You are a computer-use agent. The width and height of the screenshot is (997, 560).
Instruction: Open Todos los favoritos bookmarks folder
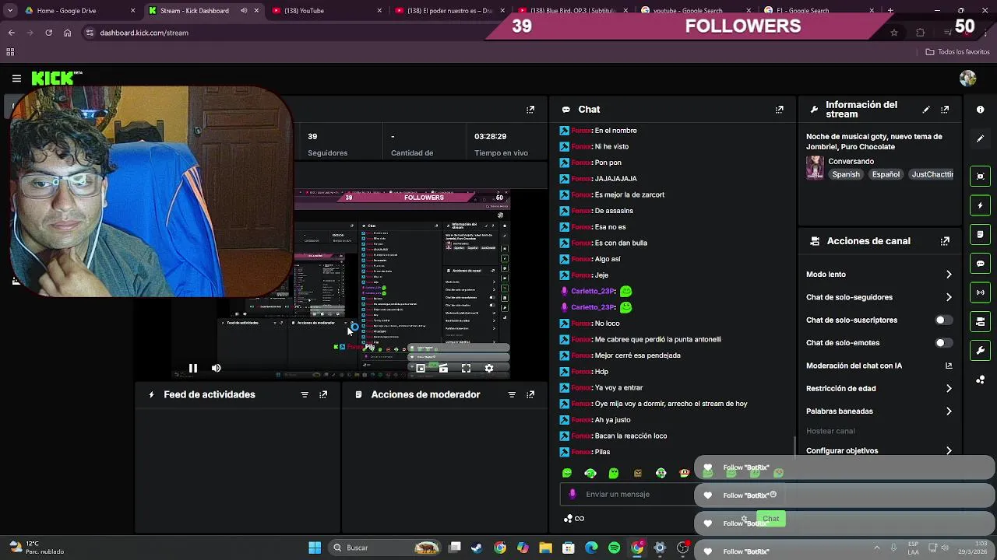957,52
